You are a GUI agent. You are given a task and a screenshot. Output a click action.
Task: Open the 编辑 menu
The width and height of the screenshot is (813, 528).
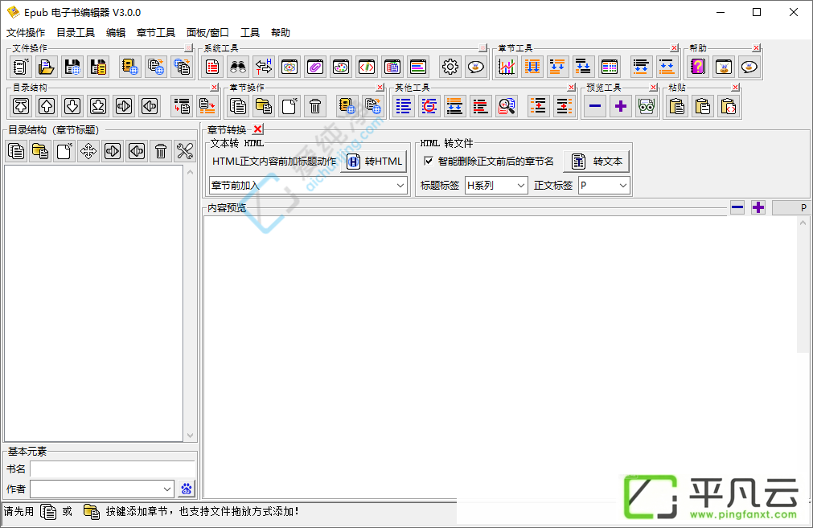click(116, 33)
